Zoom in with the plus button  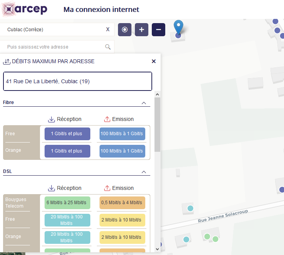pyautogui.click(x=141, y=30)
